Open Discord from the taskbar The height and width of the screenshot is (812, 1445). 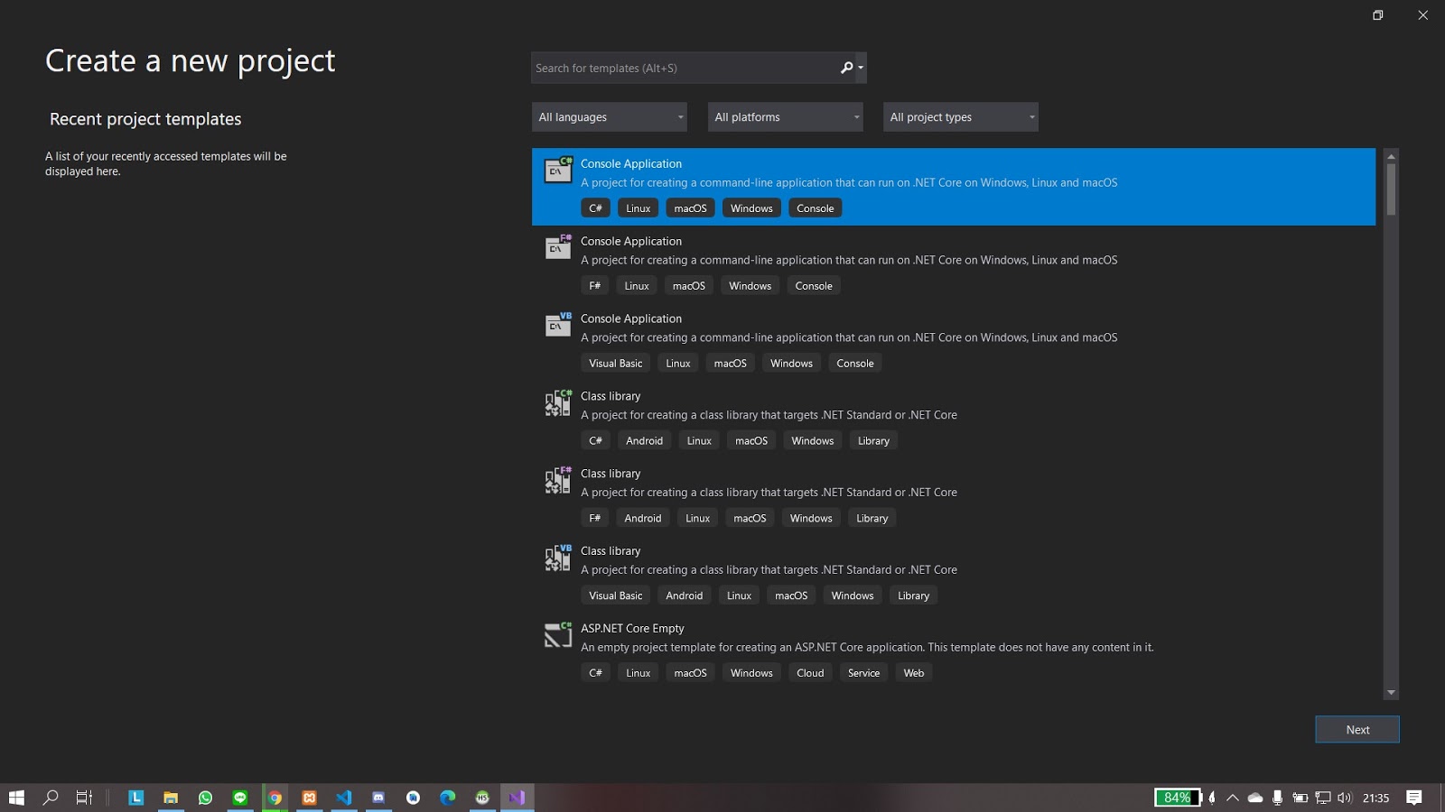[378, 798]
